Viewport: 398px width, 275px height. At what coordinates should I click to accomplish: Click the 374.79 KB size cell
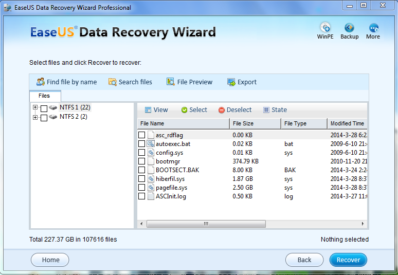(245, 161)
